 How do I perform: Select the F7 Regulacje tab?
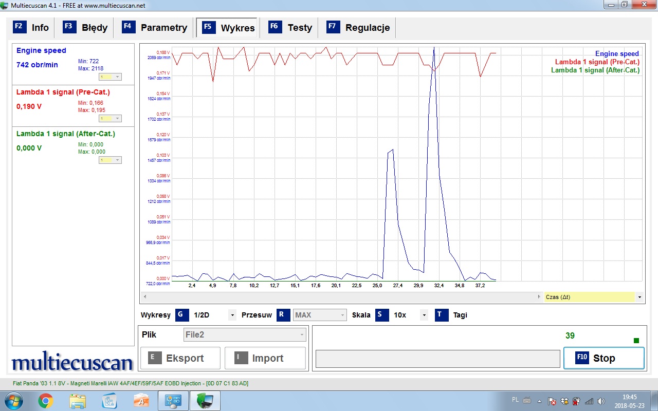358,28
